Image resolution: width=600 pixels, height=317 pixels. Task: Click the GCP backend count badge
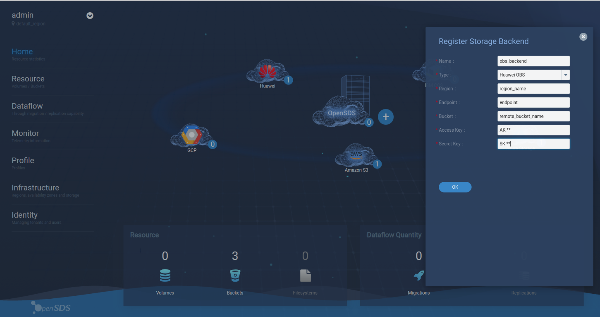tap(213, 145)
